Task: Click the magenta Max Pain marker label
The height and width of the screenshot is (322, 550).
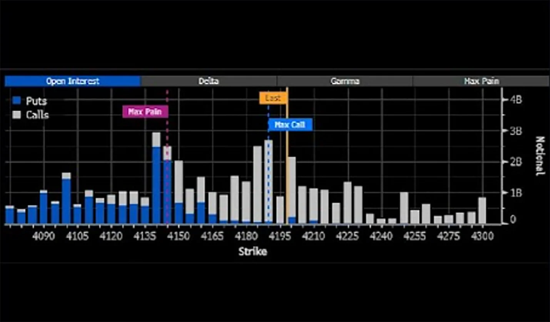Action: coord(145,112)
